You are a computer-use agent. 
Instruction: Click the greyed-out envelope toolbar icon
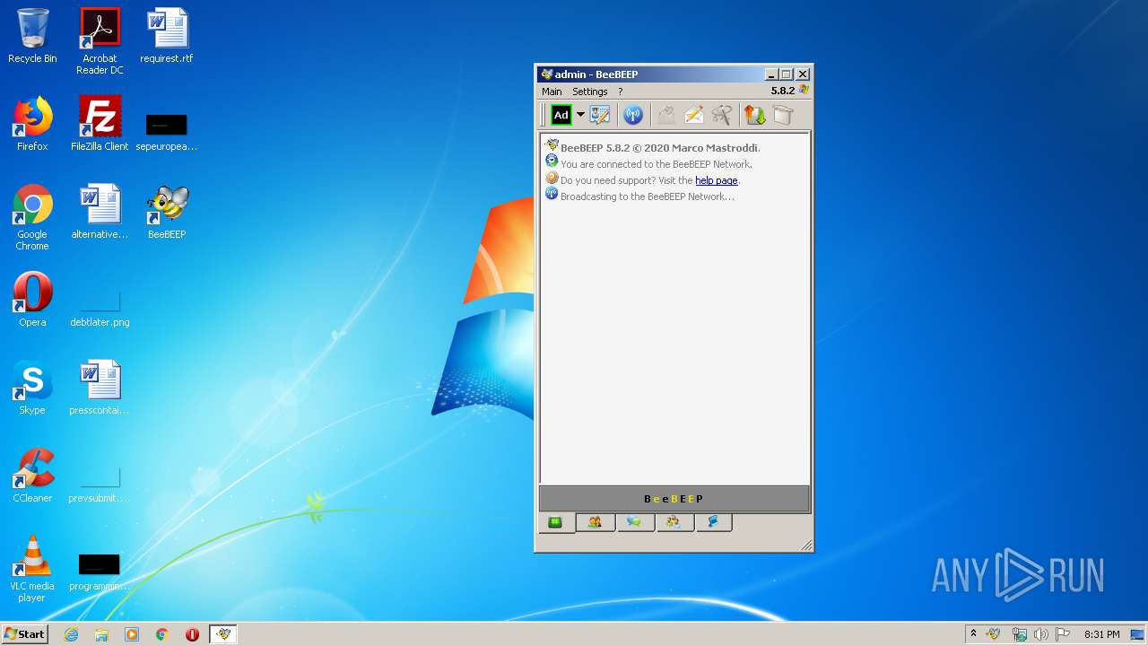pyautogui.click(x=665, y=115)
